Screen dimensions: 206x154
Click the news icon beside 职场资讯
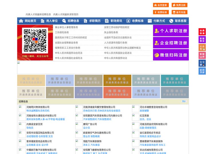(107, 21)
